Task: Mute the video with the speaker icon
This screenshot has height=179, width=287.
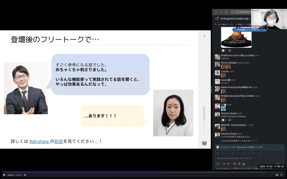Action: (25, 175)
